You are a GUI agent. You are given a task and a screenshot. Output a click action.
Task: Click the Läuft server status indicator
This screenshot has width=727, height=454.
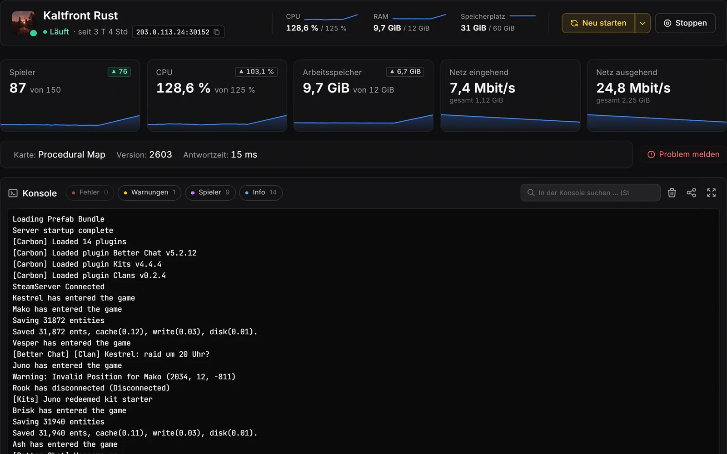(56, 32)
